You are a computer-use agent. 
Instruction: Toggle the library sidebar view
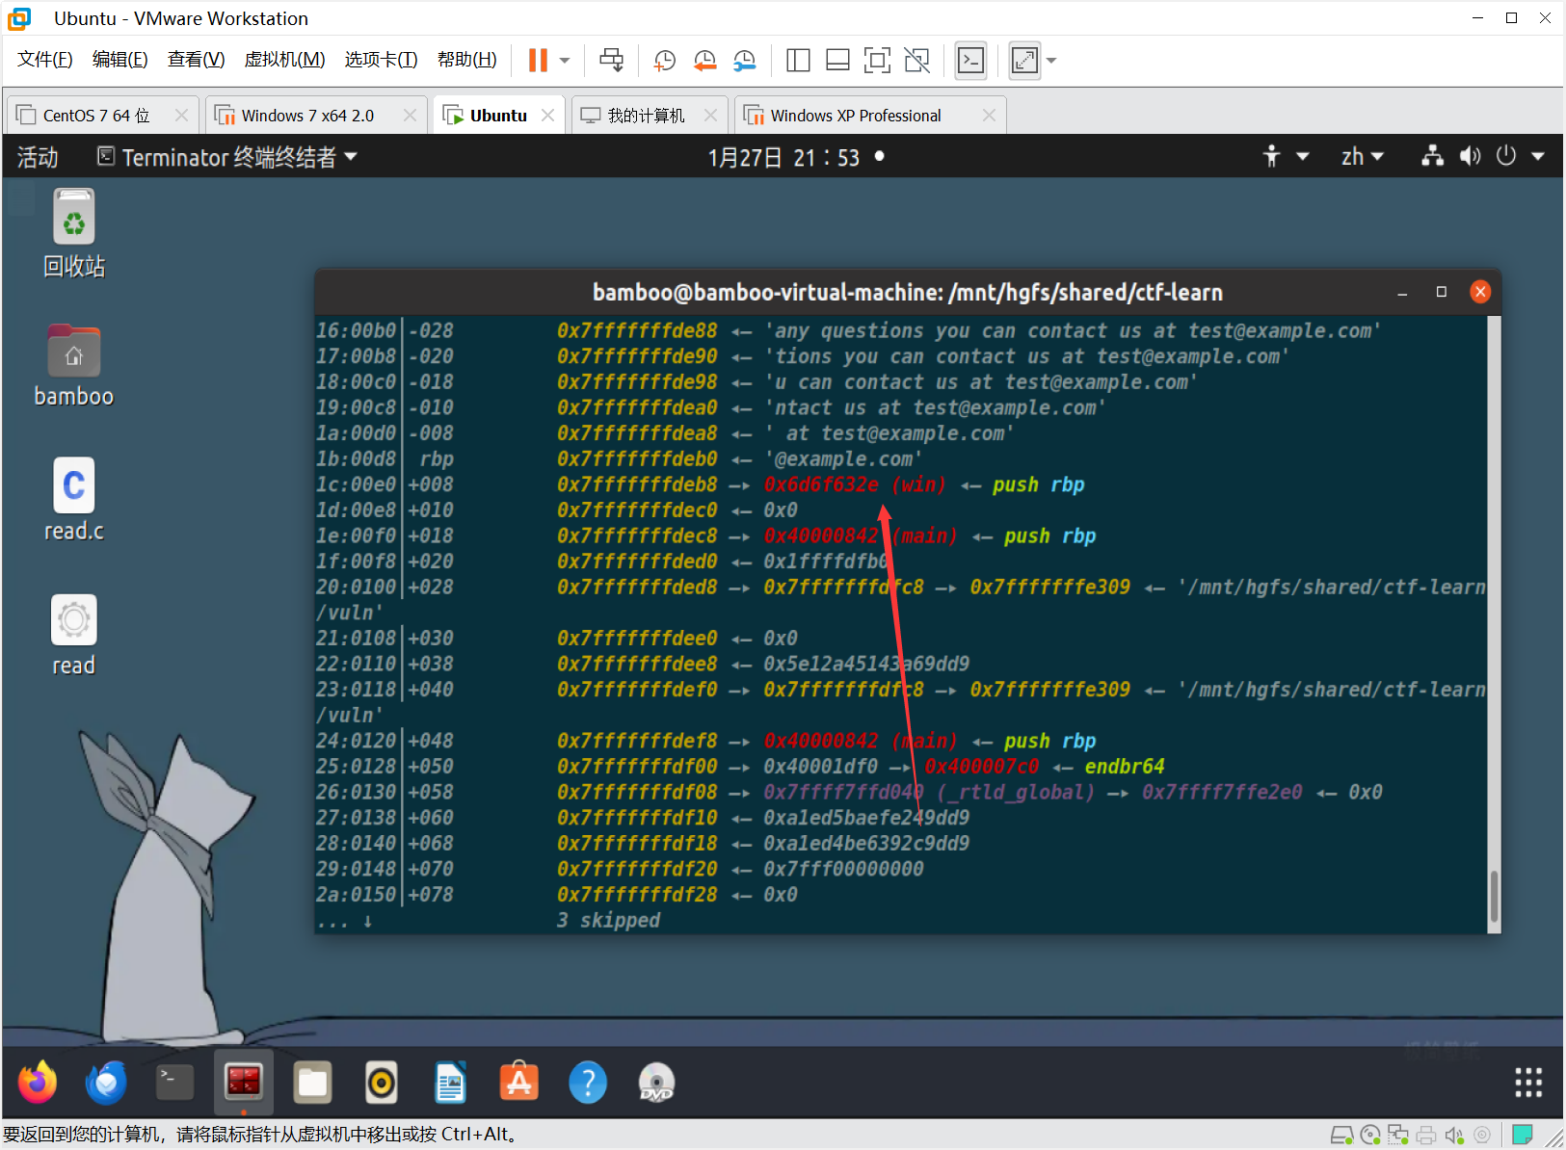(x=798, y=61)
